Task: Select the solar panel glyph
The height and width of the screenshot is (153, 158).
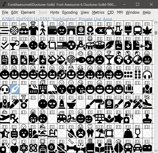Action: pyautogui.click(x=100, y=119)
